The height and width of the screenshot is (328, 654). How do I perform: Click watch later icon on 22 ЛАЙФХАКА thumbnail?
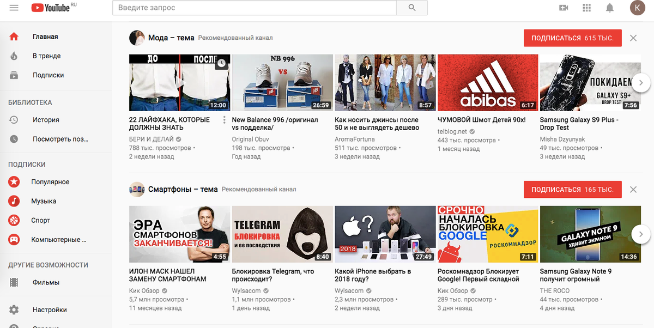tap(221, 63)
